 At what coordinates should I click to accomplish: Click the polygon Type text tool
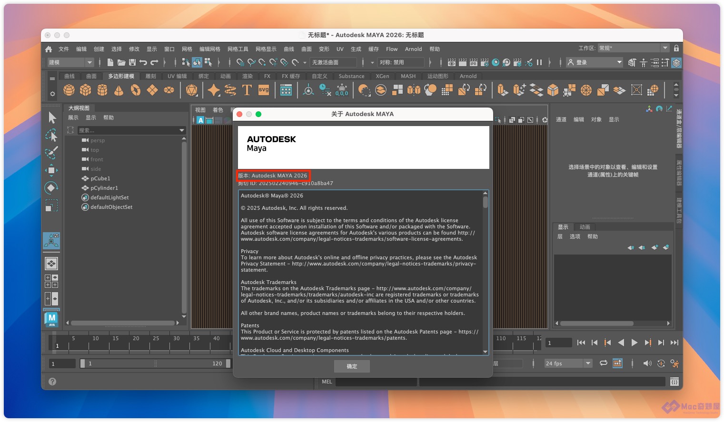coord(247,90)
